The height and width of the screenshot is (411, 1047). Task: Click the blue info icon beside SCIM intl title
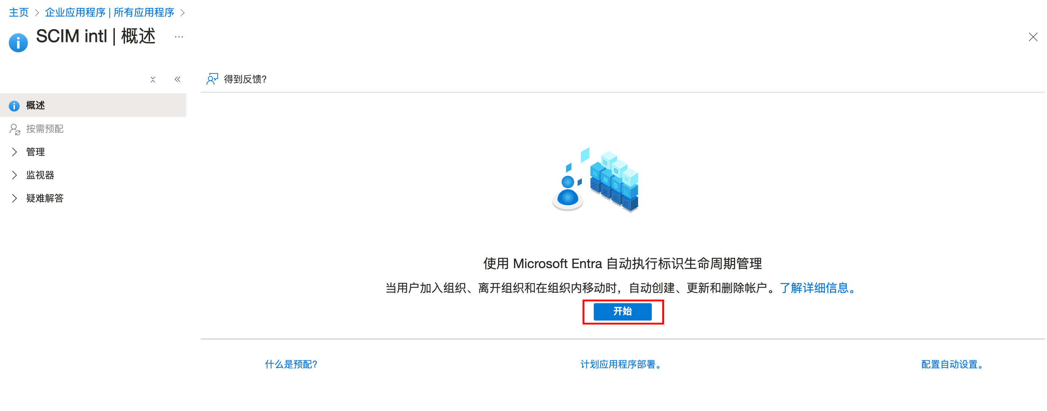coord(18,43)
